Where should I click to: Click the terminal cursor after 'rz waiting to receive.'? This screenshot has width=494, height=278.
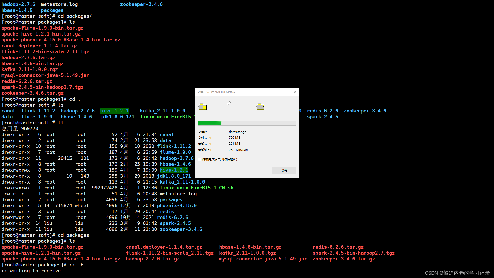point(65,271)
